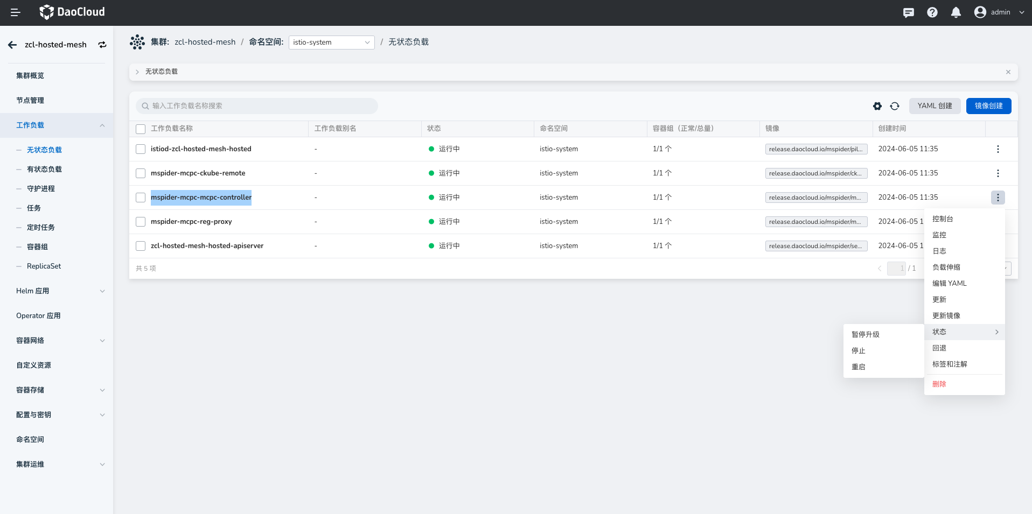The image size is (1032, 514).
Task: Click the switch cluster icon
Action: click(x=102, y=45)
